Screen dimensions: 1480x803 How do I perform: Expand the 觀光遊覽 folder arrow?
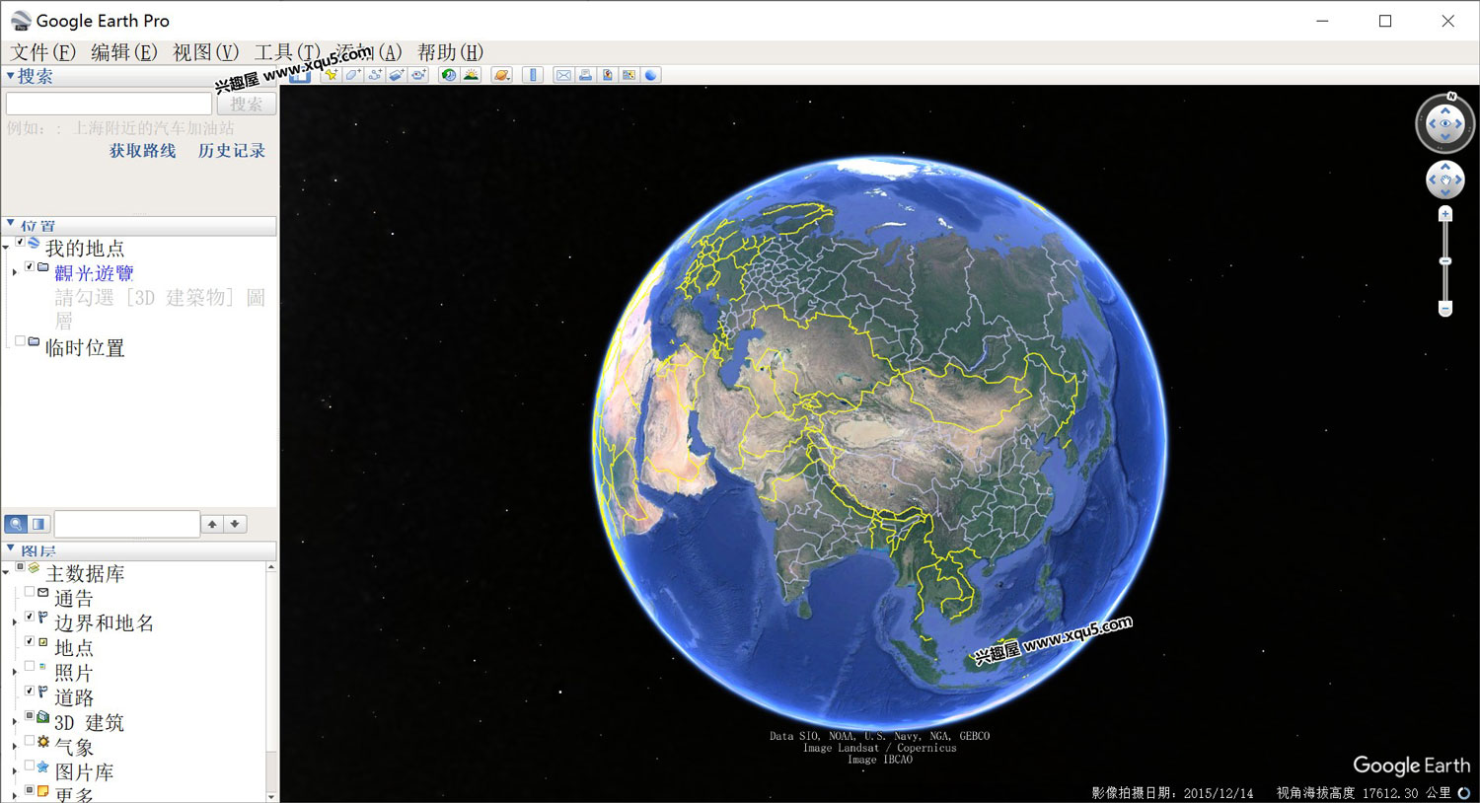14,271
